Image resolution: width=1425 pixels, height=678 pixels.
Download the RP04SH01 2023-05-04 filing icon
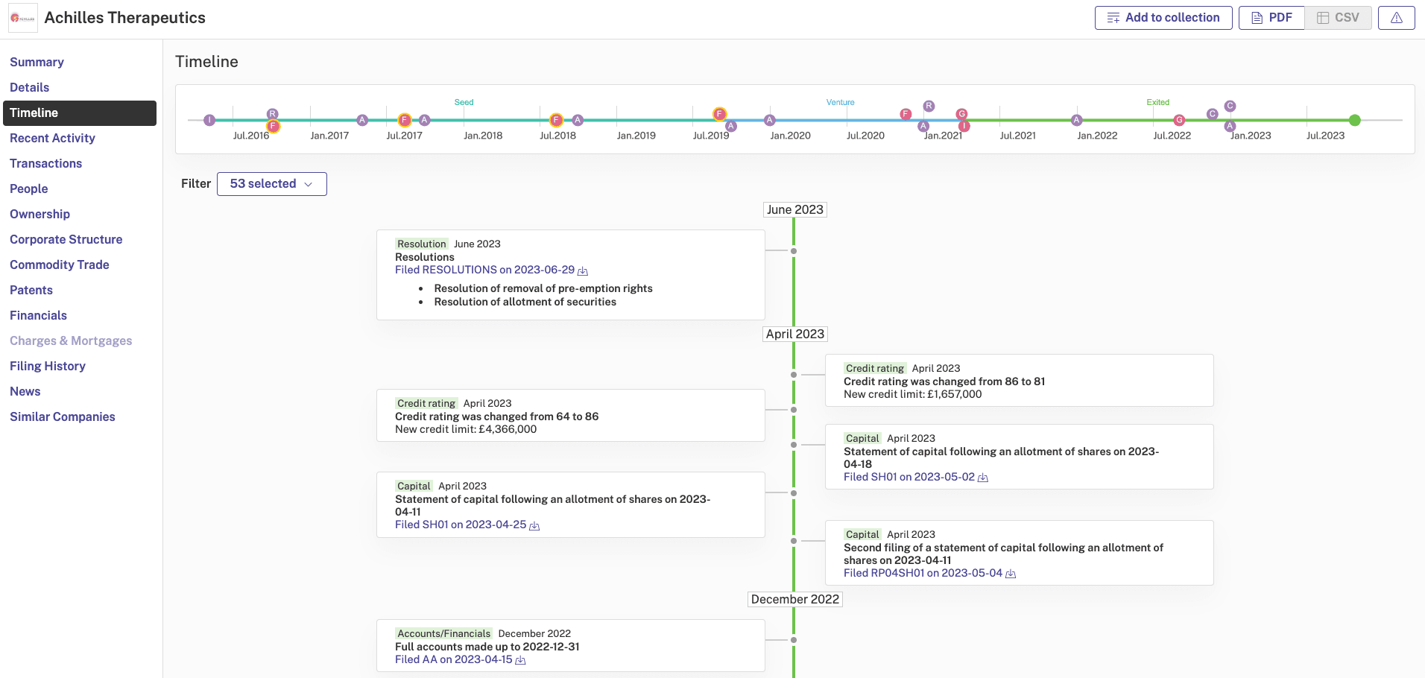coord(1011,574)
